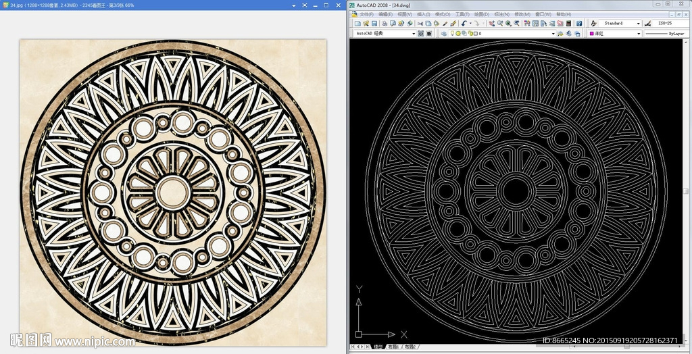
Task: Select the Zoom Window icon
Action: (508, 24)
